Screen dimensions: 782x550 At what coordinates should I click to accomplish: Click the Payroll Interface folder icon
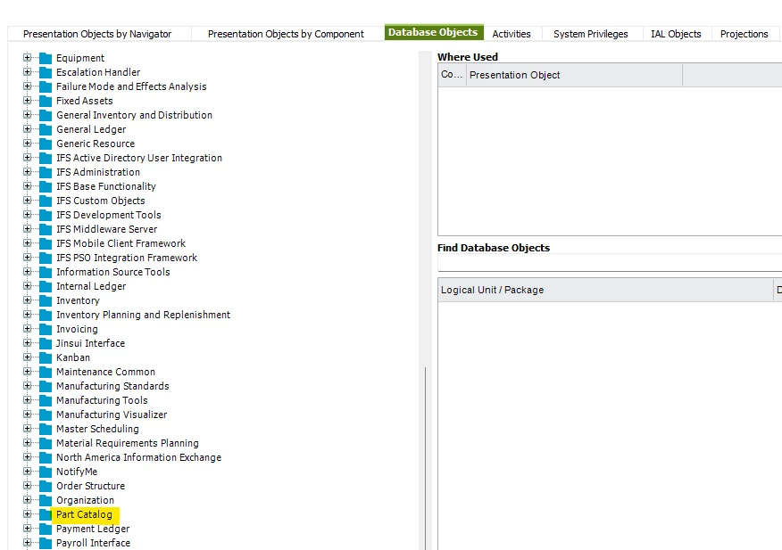coord(46,543)
